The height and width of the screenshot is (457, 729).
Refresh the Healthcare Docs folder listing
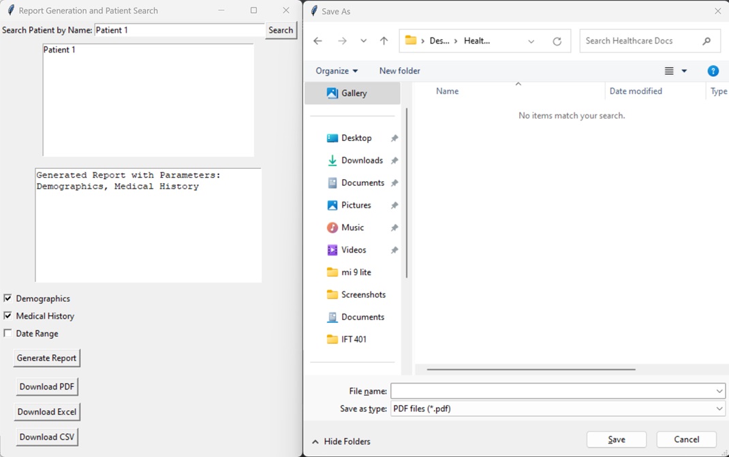point(557,41)
